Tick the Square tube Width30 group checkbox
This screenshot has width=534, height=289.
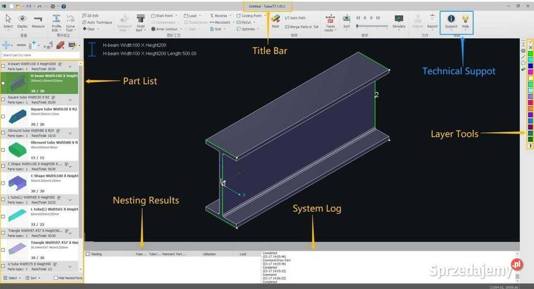(x=3, y=99)
